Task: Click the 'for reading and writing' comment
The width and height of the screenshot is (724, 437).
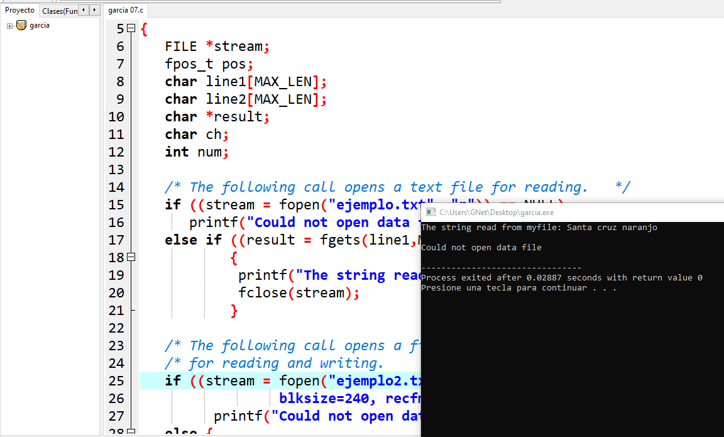Action: (x=274, y=363)
